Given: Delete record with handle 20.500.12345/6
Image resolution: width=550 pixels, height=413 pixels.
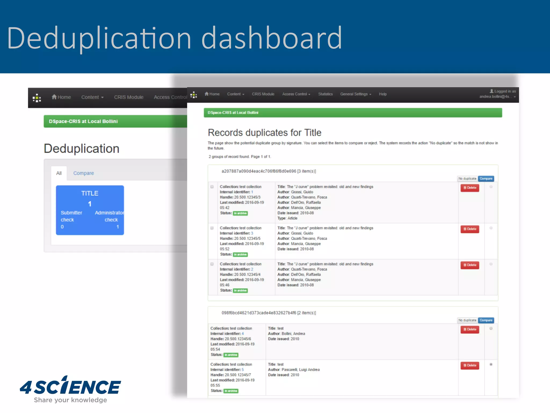Looking at the screenshot, I should (x=470, y=329).
